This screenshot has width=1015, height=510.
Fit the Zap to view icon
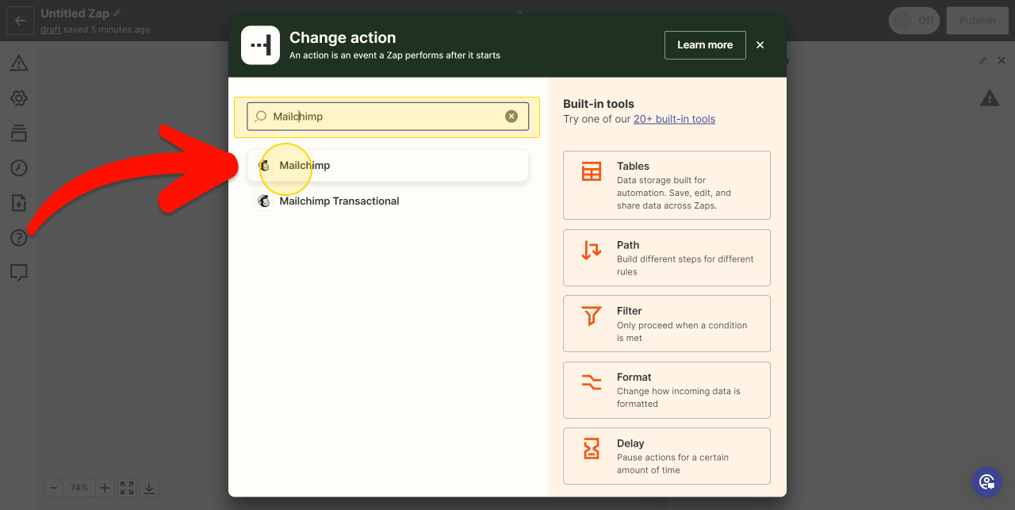click(127, 488)
